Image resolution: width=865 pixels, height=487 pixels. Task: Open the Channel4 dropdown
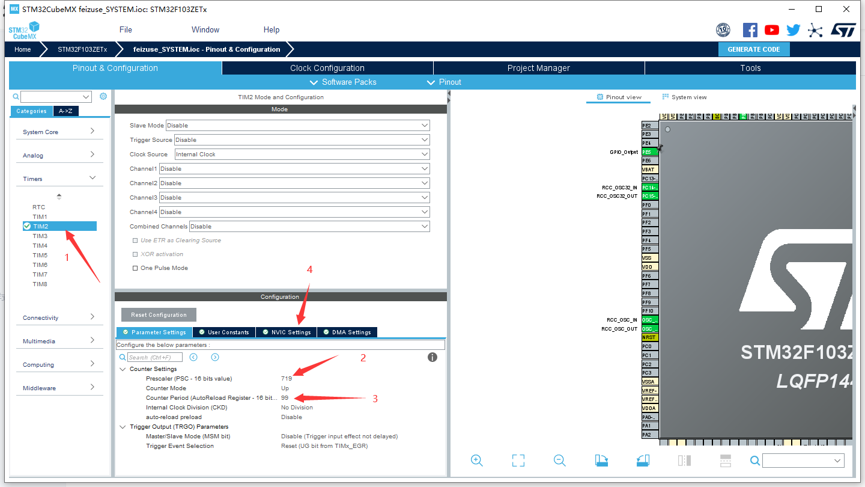click(x=294, y=212)
